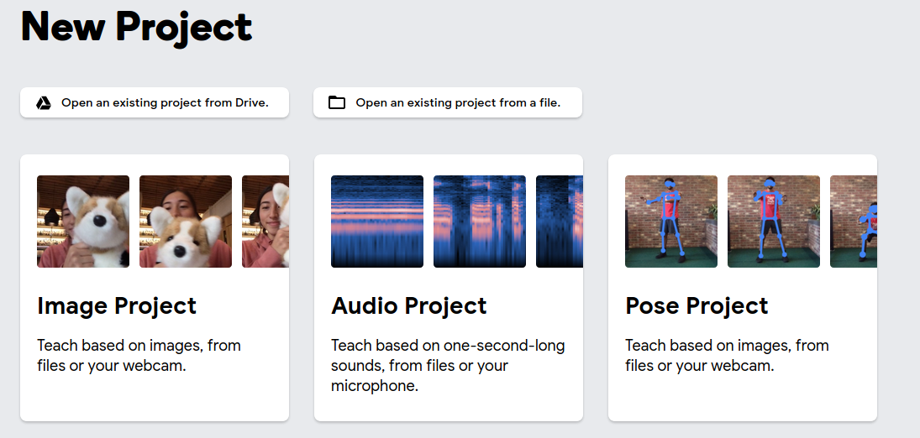
Task: Select the Image Project title
Action: pyautogui.click(x=117, y=305)
